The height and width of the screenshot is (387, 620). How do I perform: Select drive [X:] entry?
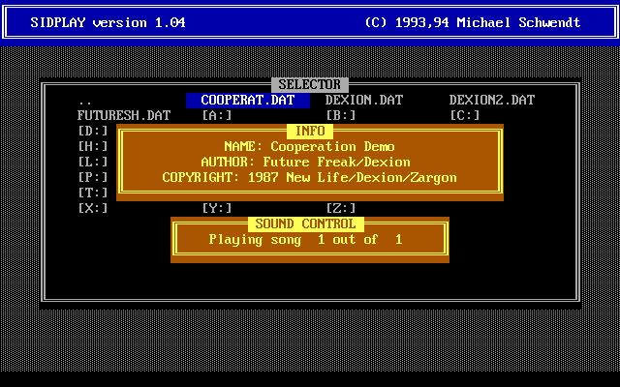coord(93,208)
